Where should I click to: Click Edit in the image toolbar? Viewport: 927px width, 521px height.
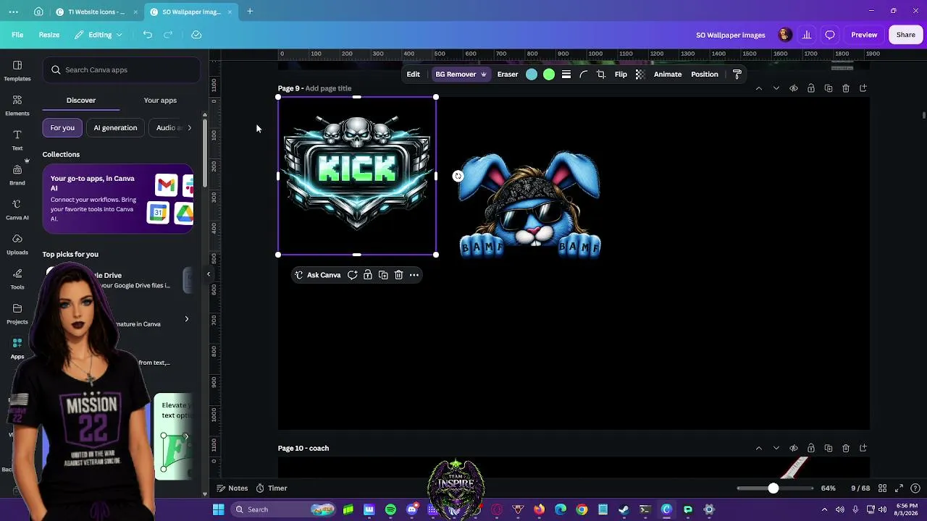pyautogui.click(x=413, y=75)
